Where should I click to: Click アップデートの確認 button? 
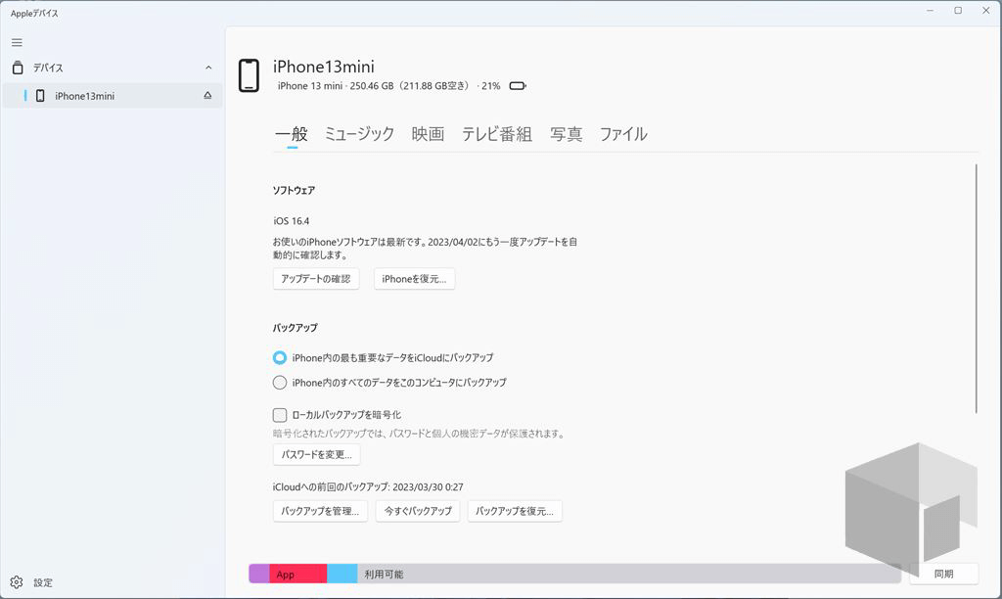(x=315, y=279)
